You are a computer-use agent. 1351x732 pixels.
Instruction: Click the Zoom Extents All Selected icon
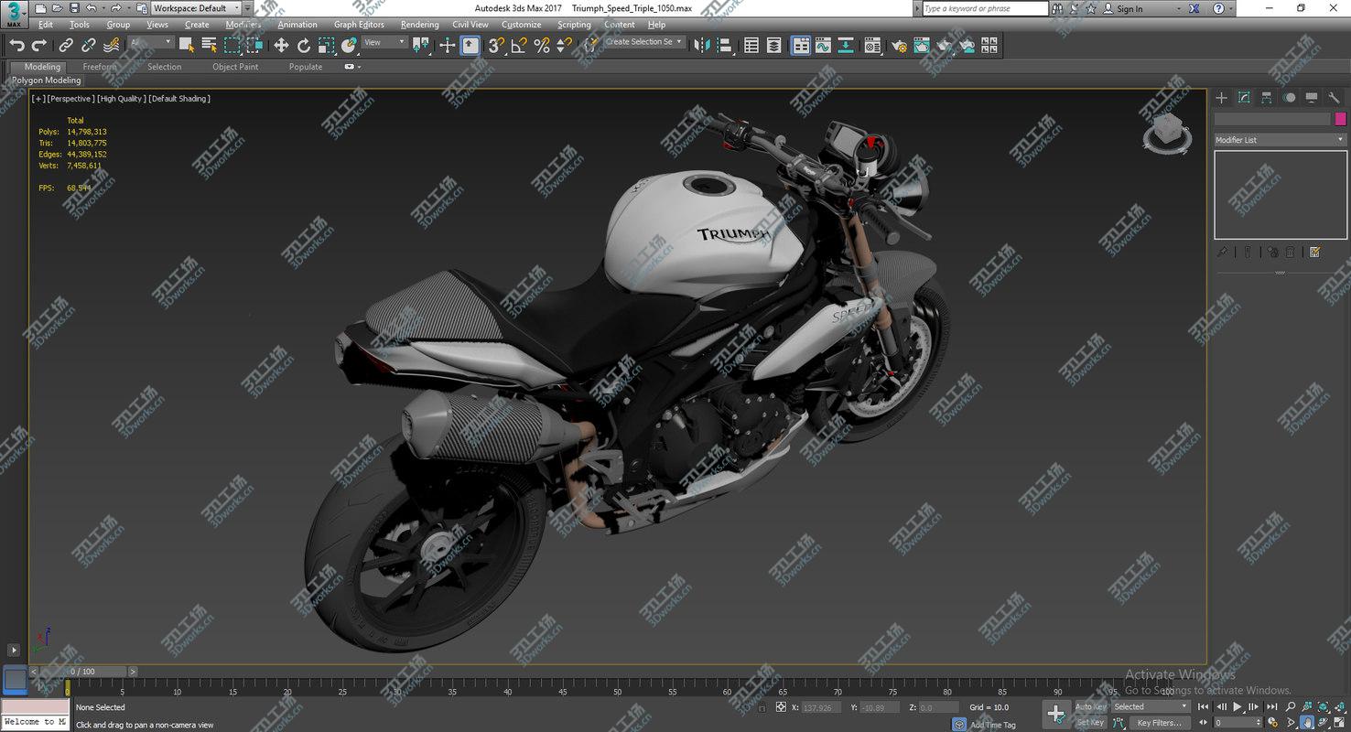click(x=1339, y=707)
